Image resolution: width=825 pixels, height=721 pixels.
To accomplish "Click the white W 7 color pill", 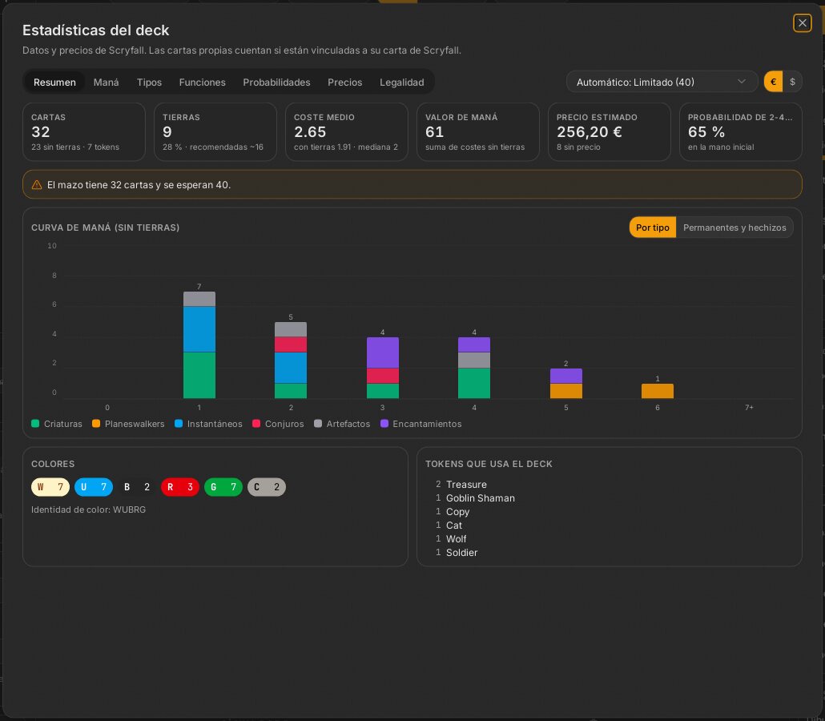I will [x=50, y=487].
